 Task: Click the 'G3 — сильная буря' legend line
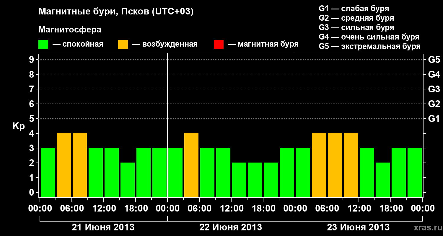coord(356,27)
